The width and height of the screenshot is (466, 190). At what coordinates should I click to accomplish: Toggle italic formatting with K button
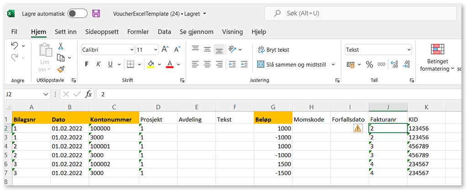pos(97,64)
